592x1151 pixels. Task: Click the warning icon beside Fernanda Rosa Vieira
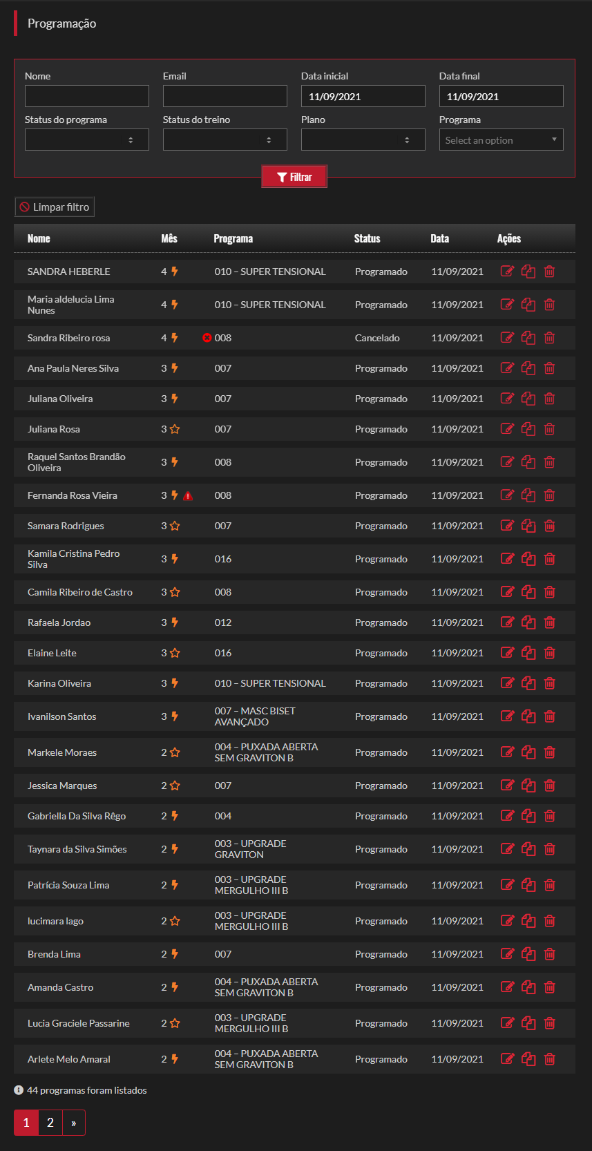[x=188, y=495]
